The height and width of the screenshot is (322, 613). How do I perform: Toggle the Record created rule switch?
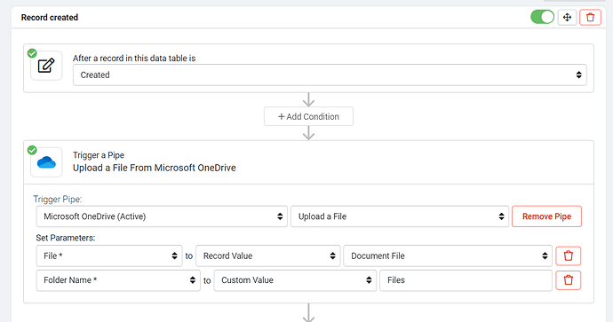(542, 17)
